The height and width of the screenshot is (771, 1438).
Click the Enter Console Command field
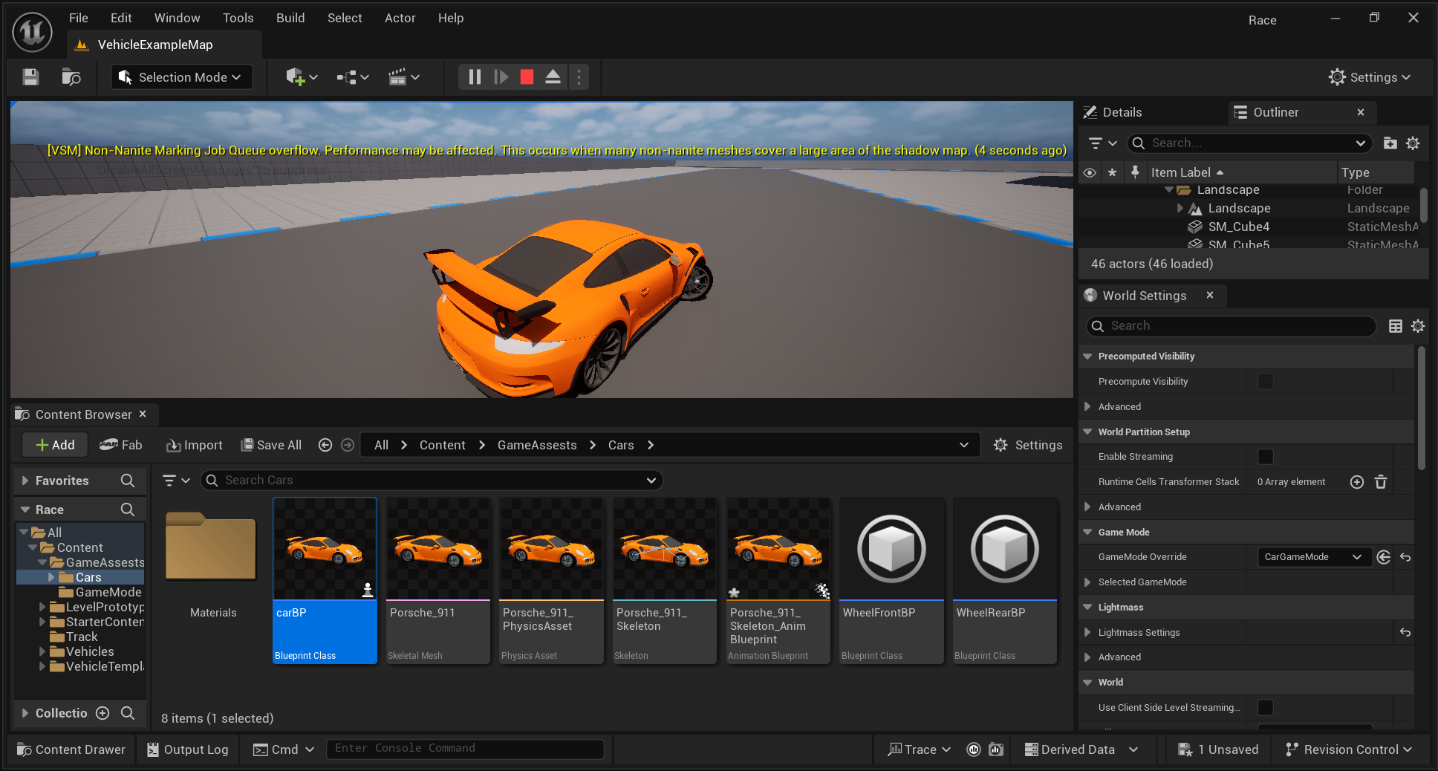[465, 749]
